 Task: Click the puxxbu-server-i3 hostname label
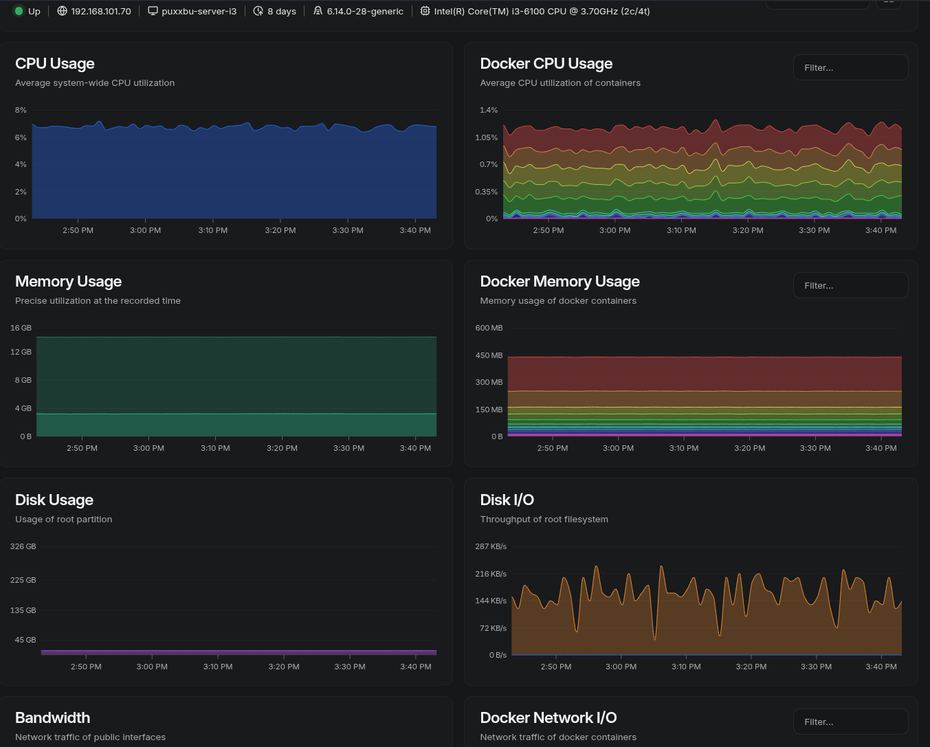pyautogui.click(x=199, y=11)
